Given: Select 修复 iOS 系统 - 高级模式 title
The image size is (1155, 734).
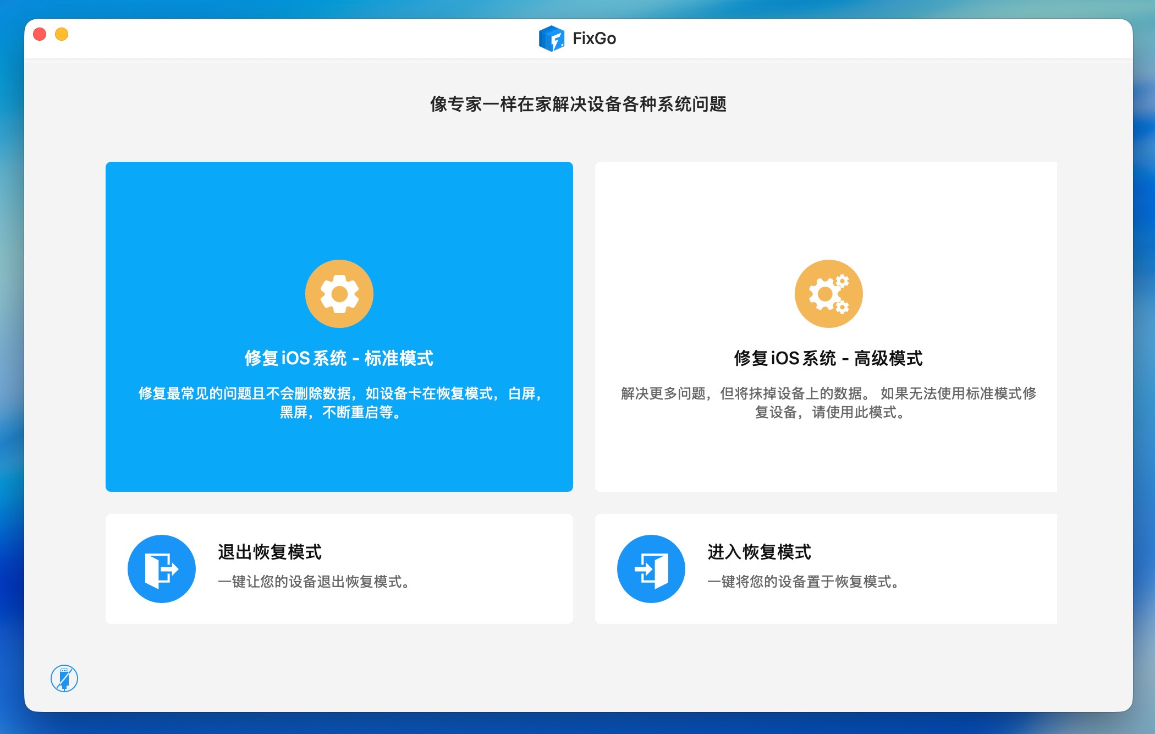Looking at the screenshot, I should coord(828,358).
